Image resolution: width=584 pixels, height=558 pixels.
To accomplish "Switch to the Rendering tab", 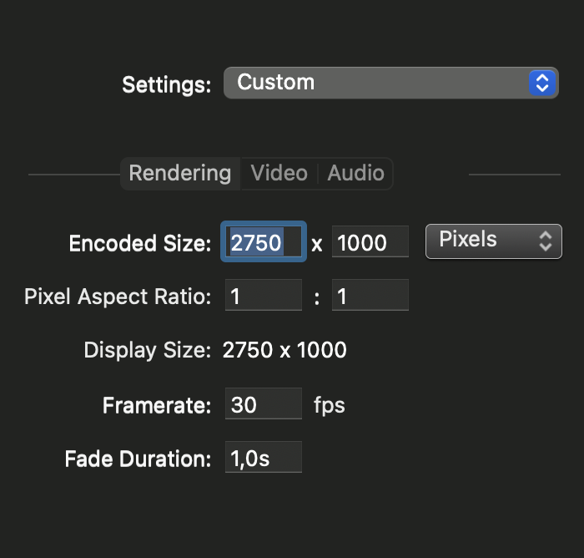I will point(180,174).
